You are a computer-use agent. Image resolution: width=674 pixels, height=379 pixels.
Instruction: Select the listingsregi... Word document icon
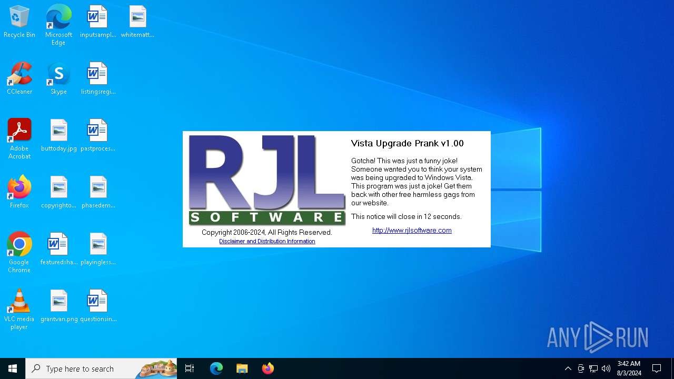click(98, 79)
